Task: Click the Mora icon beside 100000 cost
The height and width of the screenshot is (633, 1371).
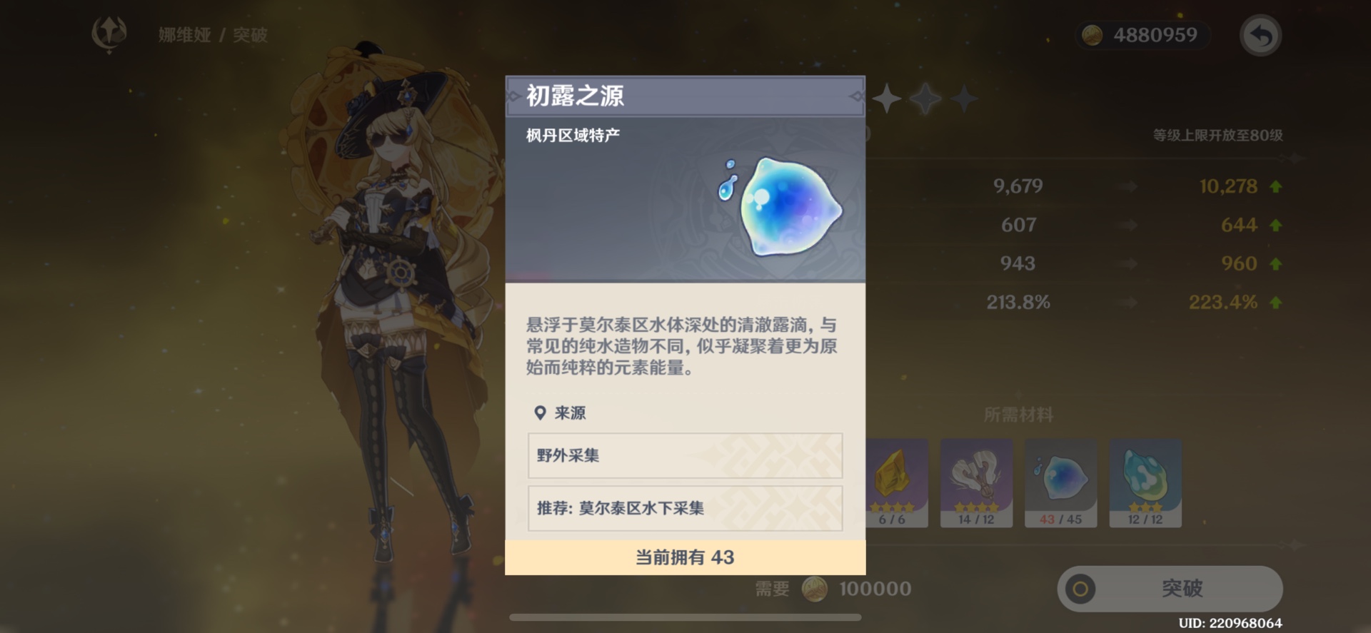Action: tap(815, 589)
